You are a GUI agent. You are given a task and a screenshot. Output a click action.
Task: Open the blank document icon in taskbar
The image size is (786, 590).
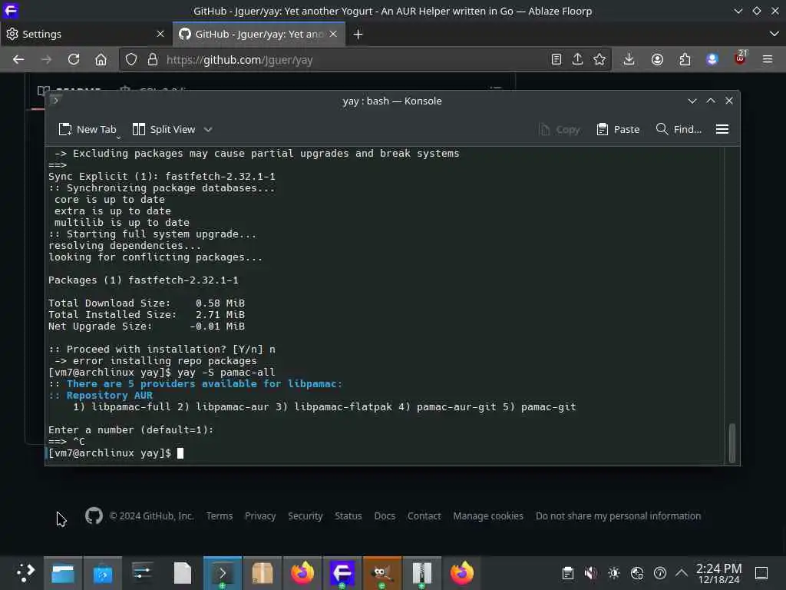pos(183,573)
